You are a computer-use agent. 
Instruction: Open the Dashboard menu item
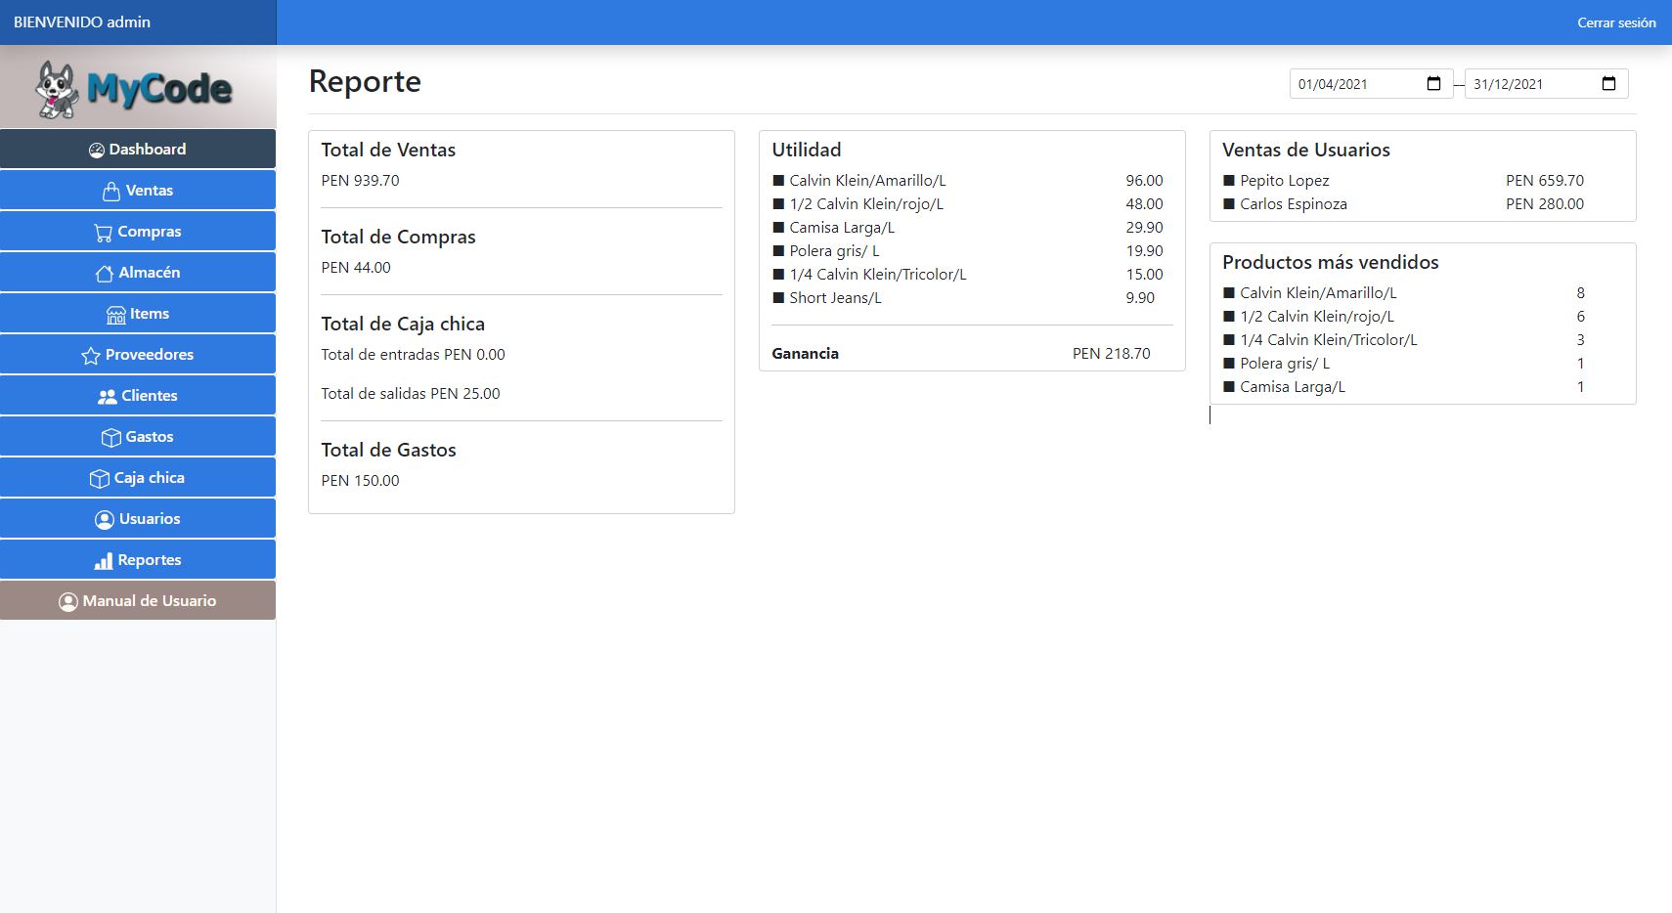(x=138, y=150)
